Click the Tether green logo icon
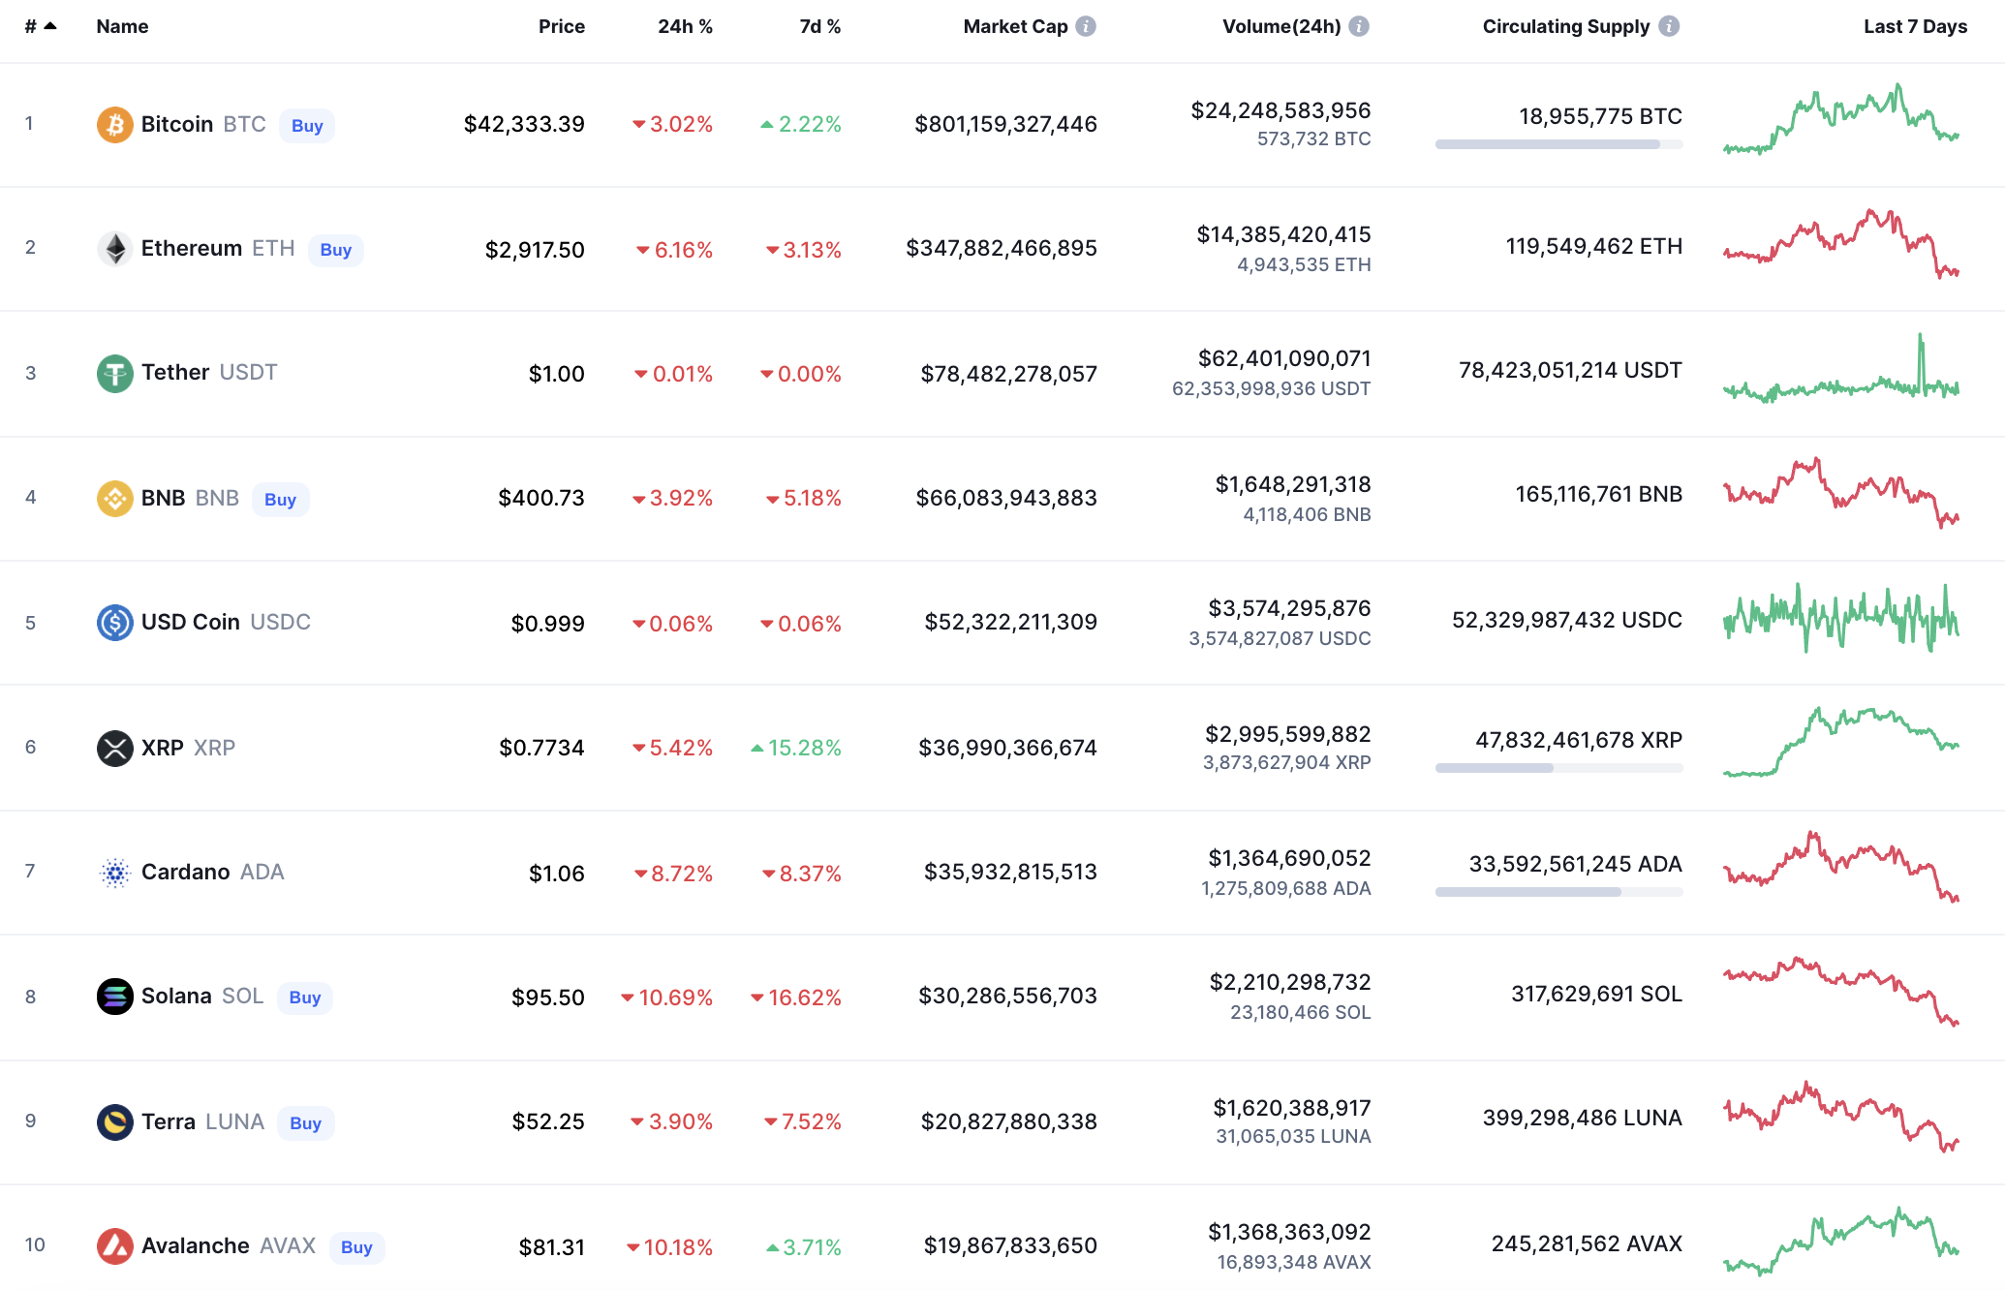 click(114, 373)
